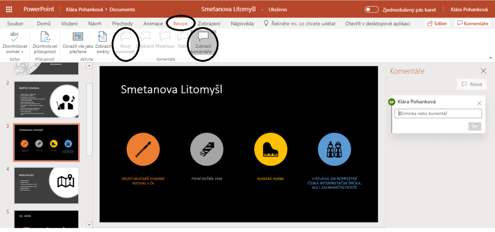Click the Sdílet button

point(437,23)
